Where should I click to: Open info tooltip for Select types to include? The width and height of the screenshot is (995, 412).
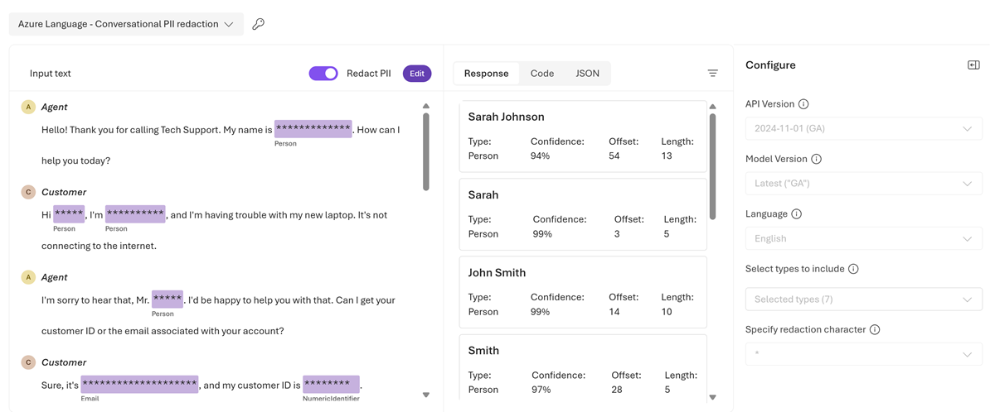(x=853, y=269)
